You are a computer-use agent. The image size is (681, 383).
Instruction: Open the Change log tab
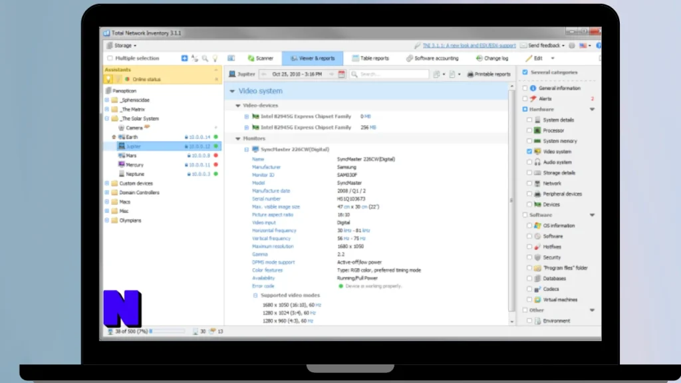[492, 59]
